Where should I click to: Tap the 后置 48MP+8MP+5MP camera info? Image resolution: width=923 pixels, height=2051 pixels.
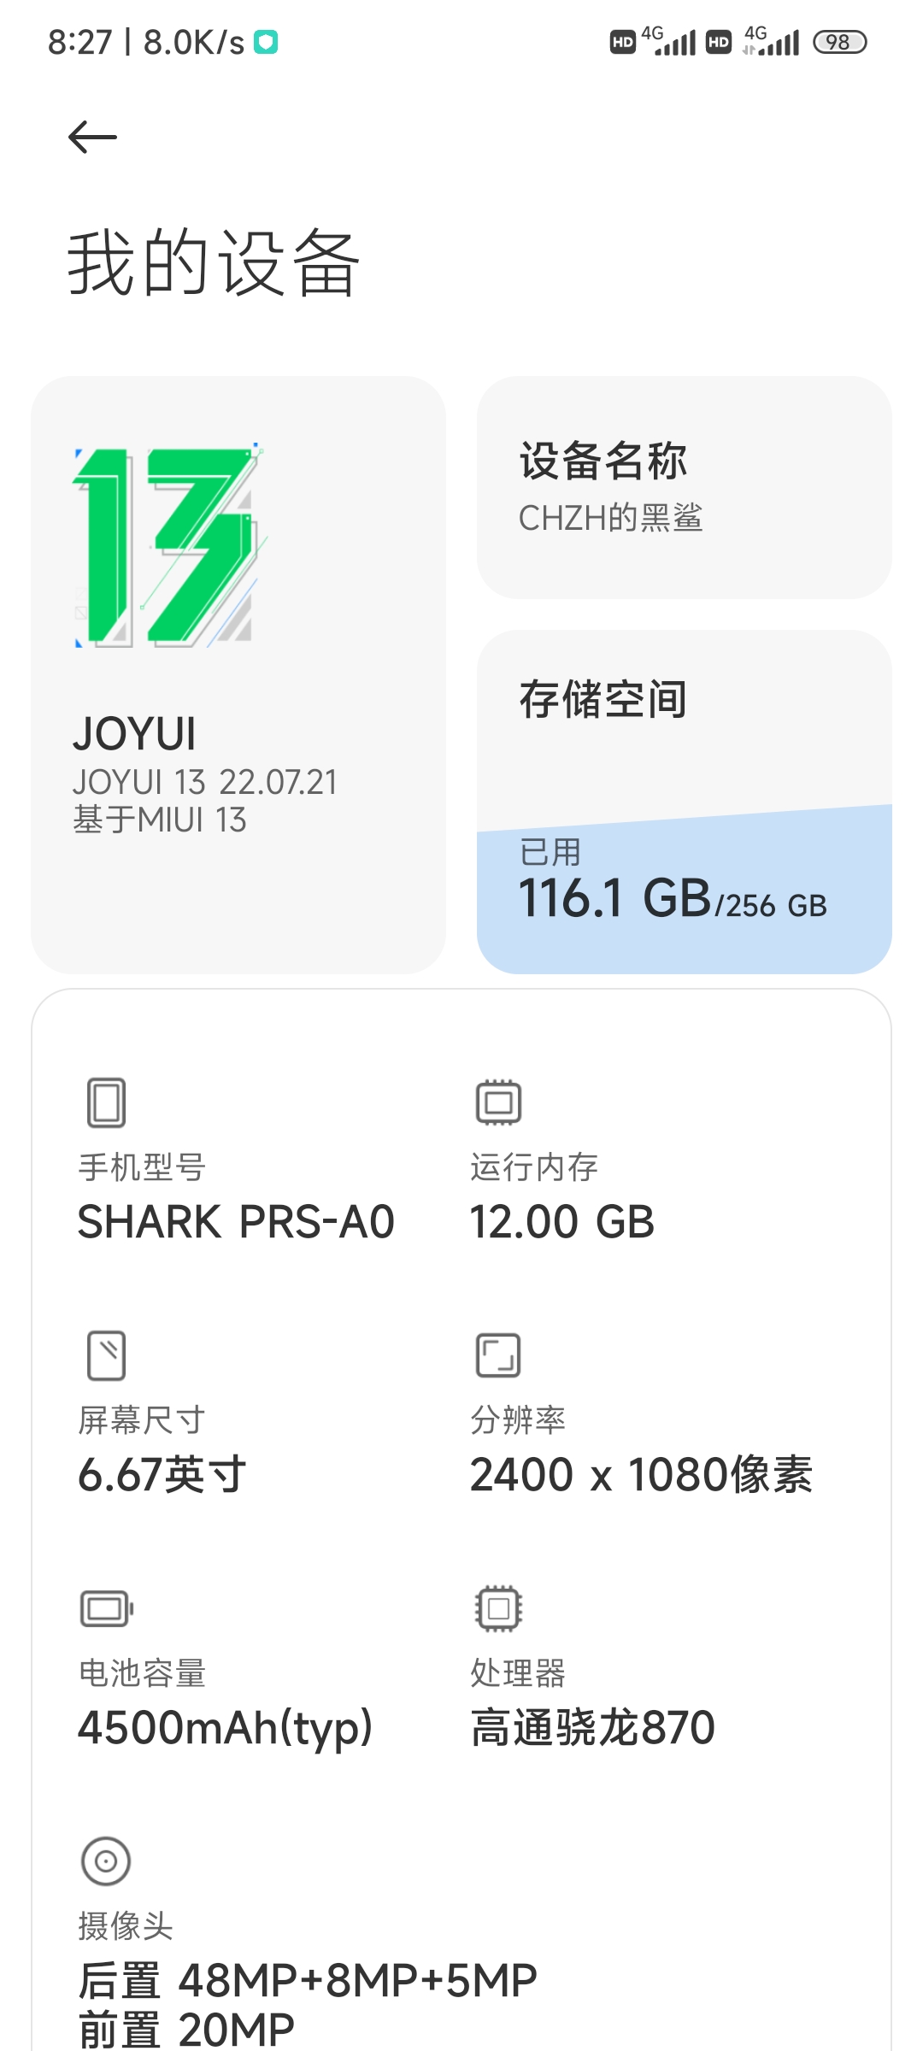308,1980
